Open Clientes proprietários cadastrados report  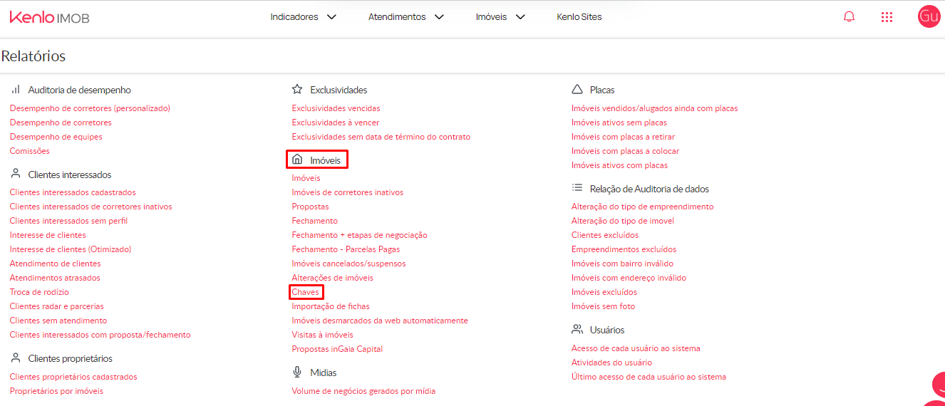coord(73,377)
